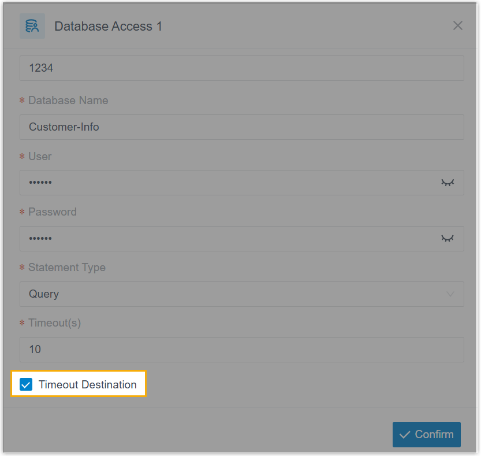
Task: Focus the Database Name field showing Customer-Info
Action: (241, 127)
